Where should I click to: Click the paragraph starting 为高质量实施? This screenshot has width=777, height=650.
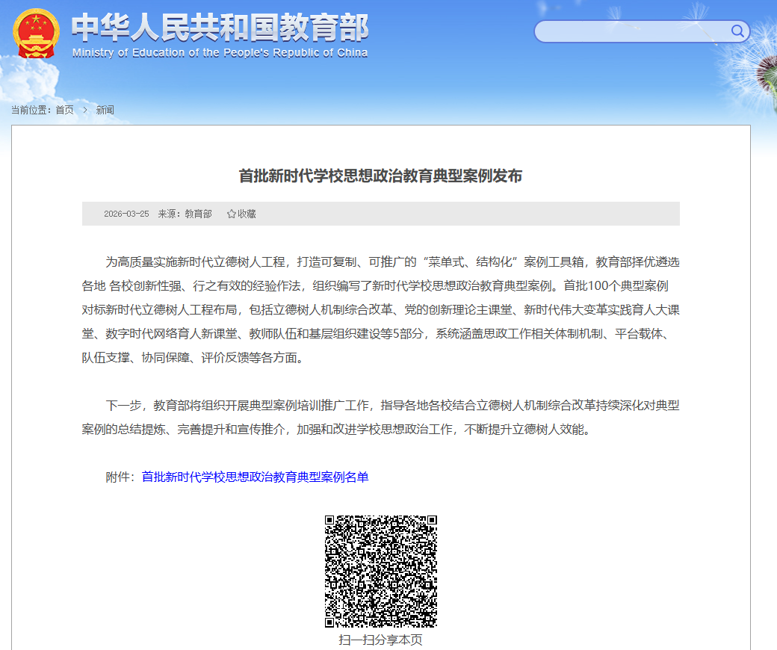click(380, 309)
